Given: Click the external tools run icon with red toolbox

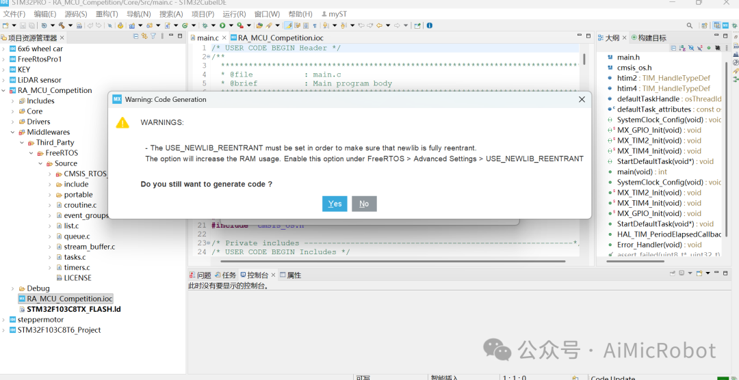Looking at the screenshot, I should coord(241,25).
